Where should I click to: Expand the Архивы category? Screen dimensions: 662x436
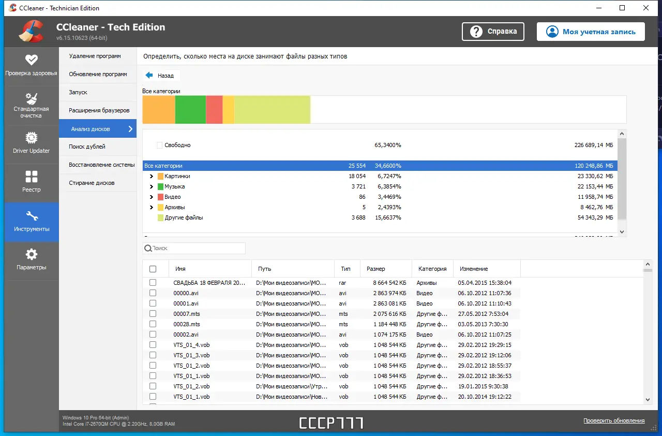point(152,207)
